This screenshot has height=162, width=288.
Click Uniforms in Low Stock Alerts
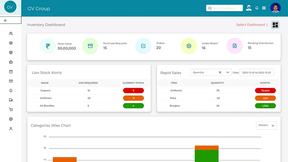pyautogui.click(x=46, y=98)
